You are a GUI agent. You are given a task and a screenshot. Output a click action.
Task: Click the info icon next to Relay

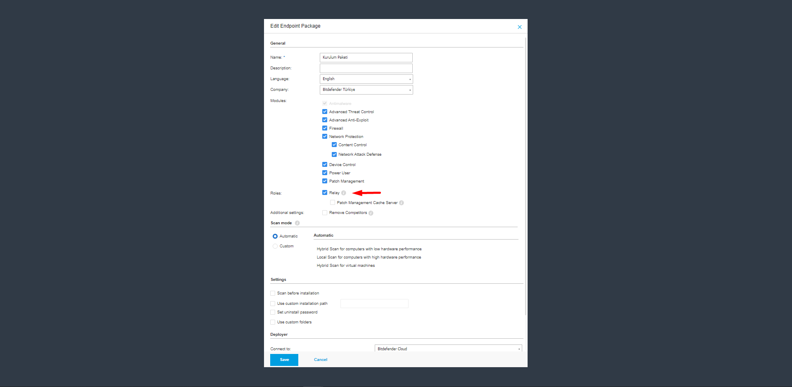[x=343, y=193]
